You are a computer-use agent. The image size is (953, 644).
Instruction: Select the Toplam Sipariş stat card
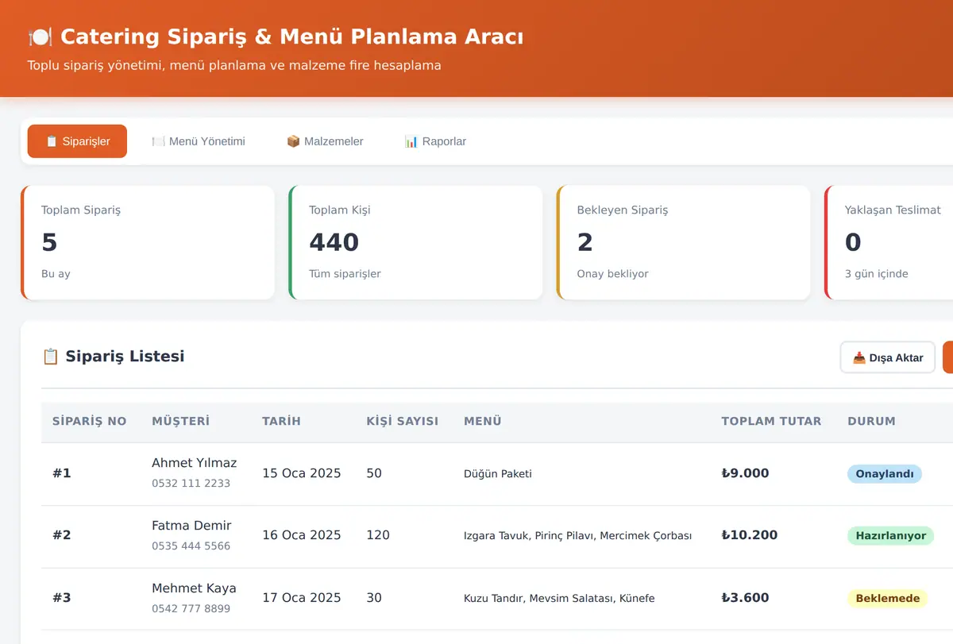[x=148, y=242]
